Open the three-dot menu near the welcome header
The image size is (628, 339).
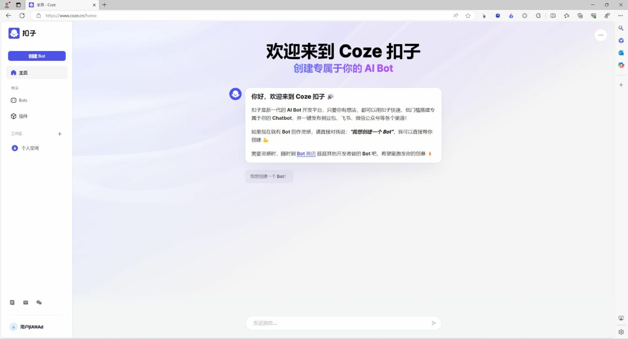click(x=601, y=35)
